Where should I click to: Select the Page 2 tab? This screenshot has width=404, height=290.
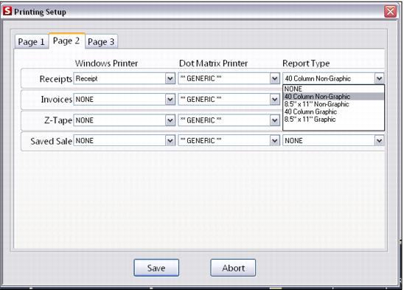pyautogui.click(x=66, y=41)
